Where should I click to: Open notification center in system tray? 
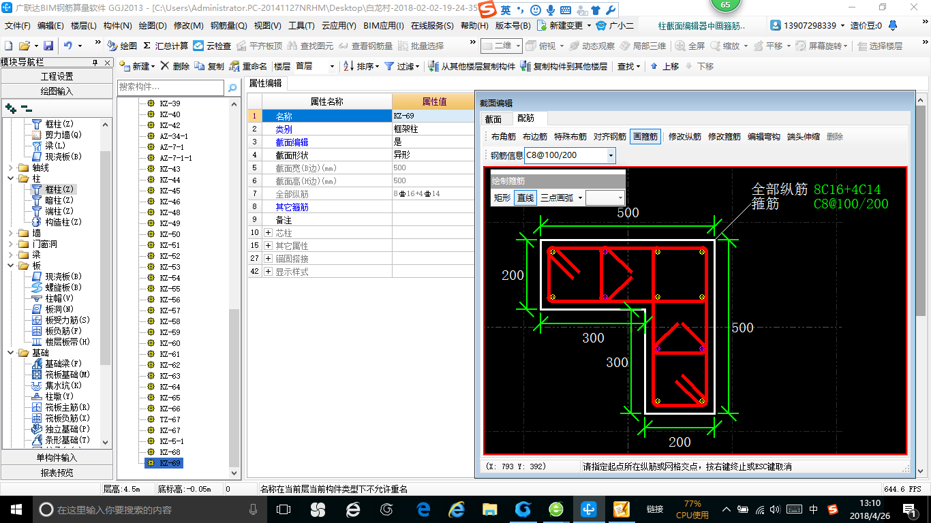click(x=910, y=509)
